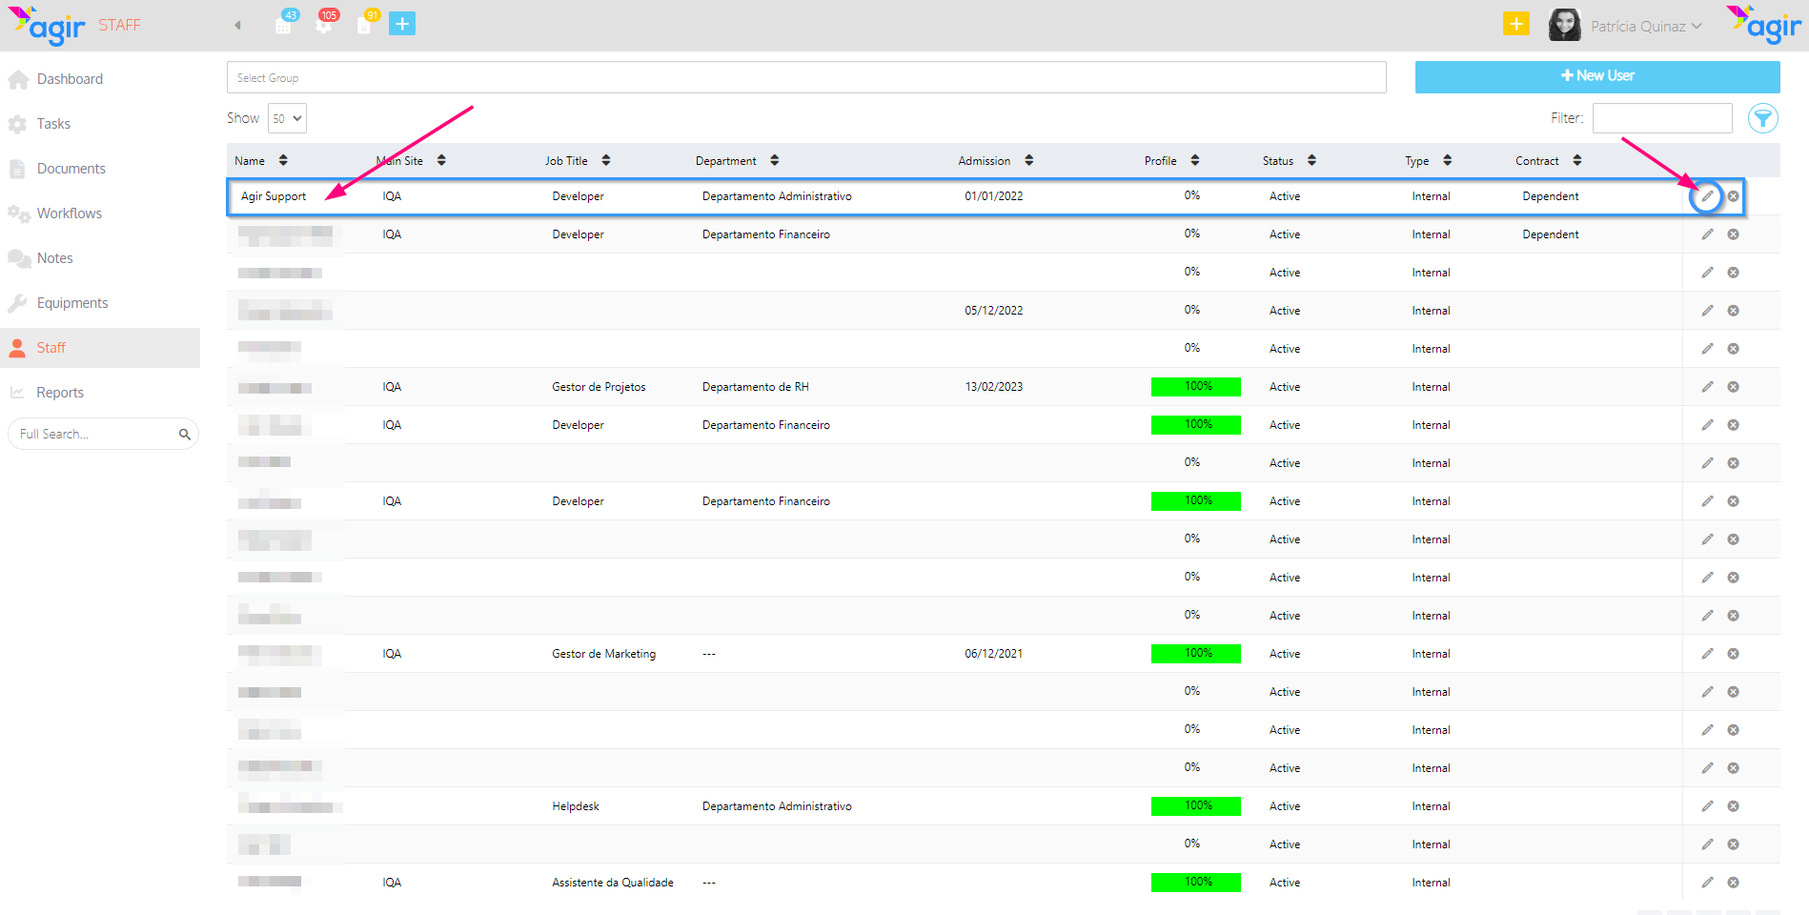Collapse sidebar with the left arrow icon
1809x915 pixels.
coord(237,26)
